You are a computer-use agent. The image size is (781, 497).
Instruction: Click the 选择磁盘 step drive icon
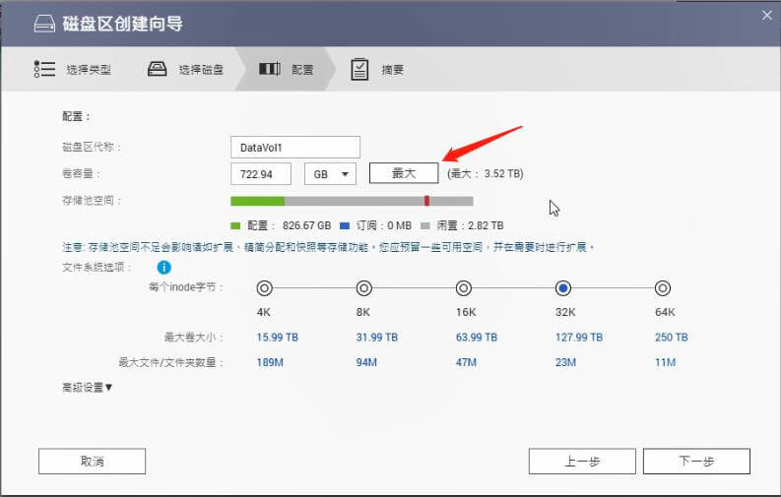pos(157,69)
